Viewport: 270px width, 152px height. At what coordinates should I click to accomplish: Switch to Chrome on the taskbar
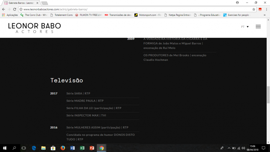pos(102,148)
